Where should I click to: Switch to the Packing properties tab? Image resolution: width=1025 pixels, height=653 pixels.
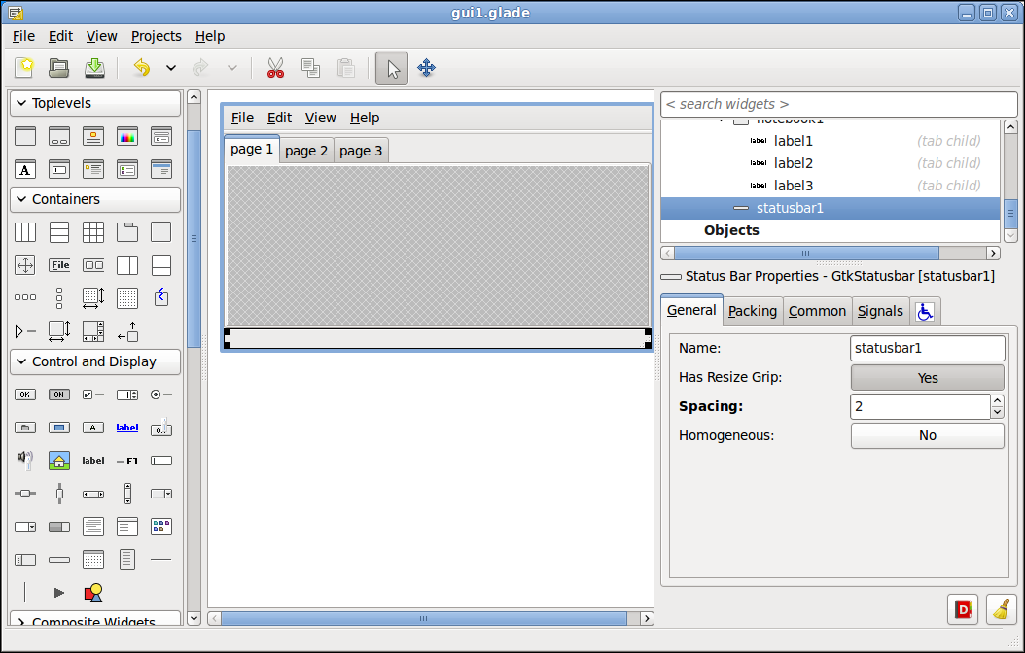coord(753,311)
